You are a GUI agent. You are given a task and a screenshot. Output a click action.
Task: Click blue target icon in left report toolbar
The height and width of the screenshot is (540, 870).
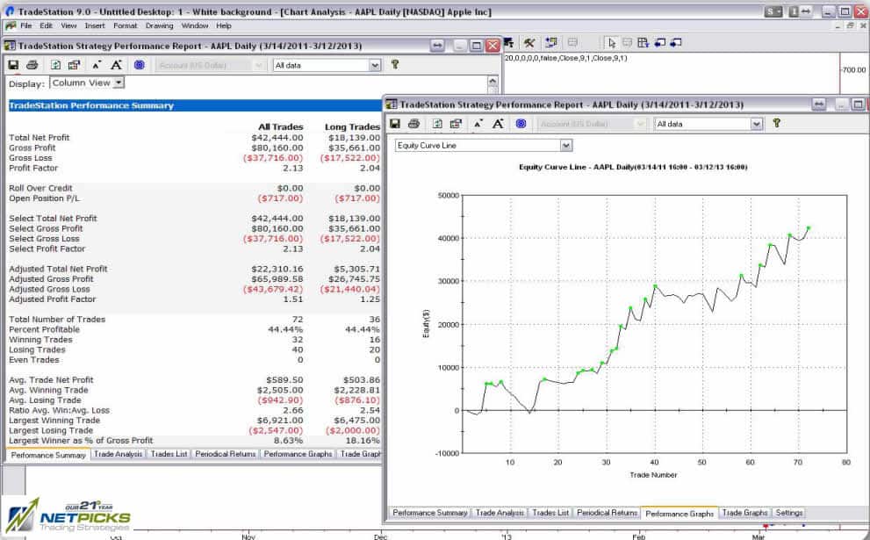click(140, 65)
